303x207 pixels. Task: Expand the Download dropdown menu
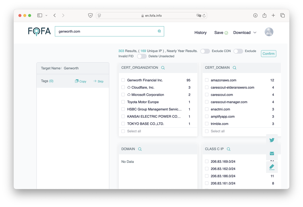point(245,33)
